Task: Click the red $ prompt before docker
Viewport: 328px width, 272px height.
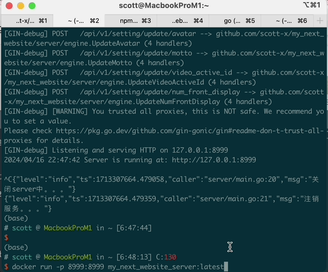Action: pos(6,267)
